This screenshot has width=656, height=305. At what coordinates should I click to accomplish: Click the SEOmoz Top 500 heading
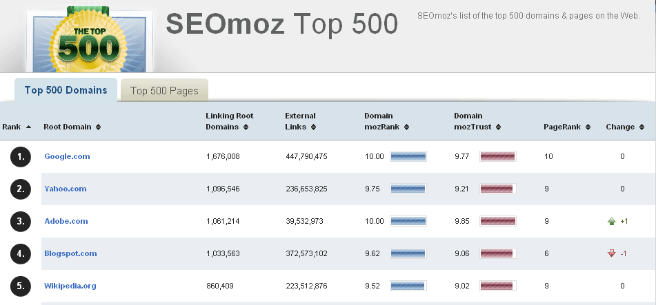pos(281,24)
